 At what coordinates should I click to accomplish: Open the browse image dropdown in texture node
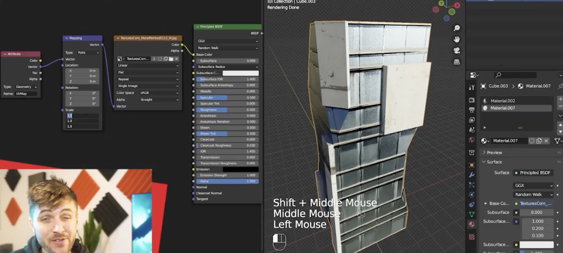(x=121, y=59)
